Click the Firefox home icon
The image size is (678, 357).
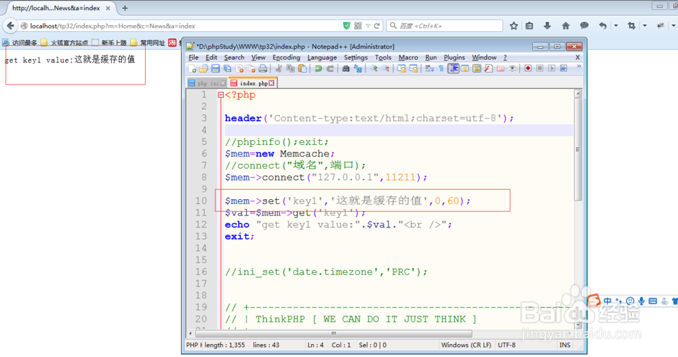coord(565,26)
